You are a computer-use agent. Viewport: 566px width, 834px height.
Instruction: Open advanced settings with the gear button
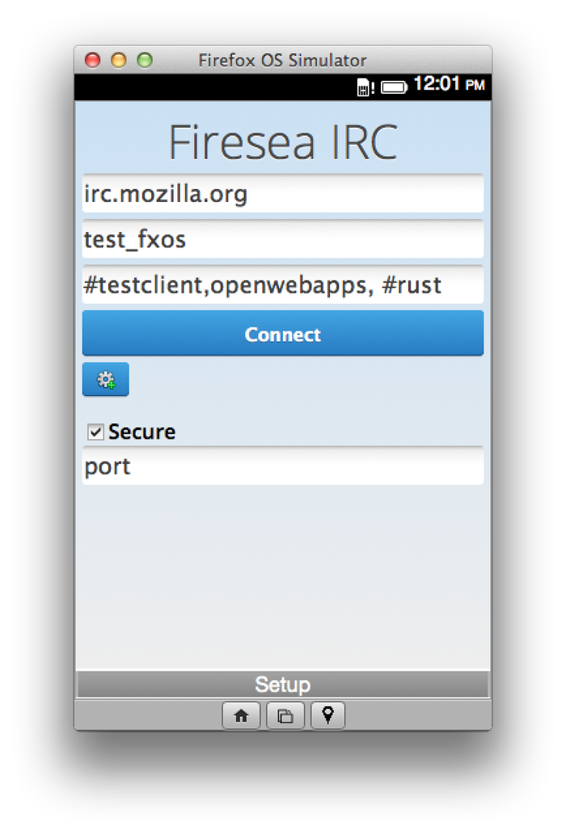pos(105,380)
